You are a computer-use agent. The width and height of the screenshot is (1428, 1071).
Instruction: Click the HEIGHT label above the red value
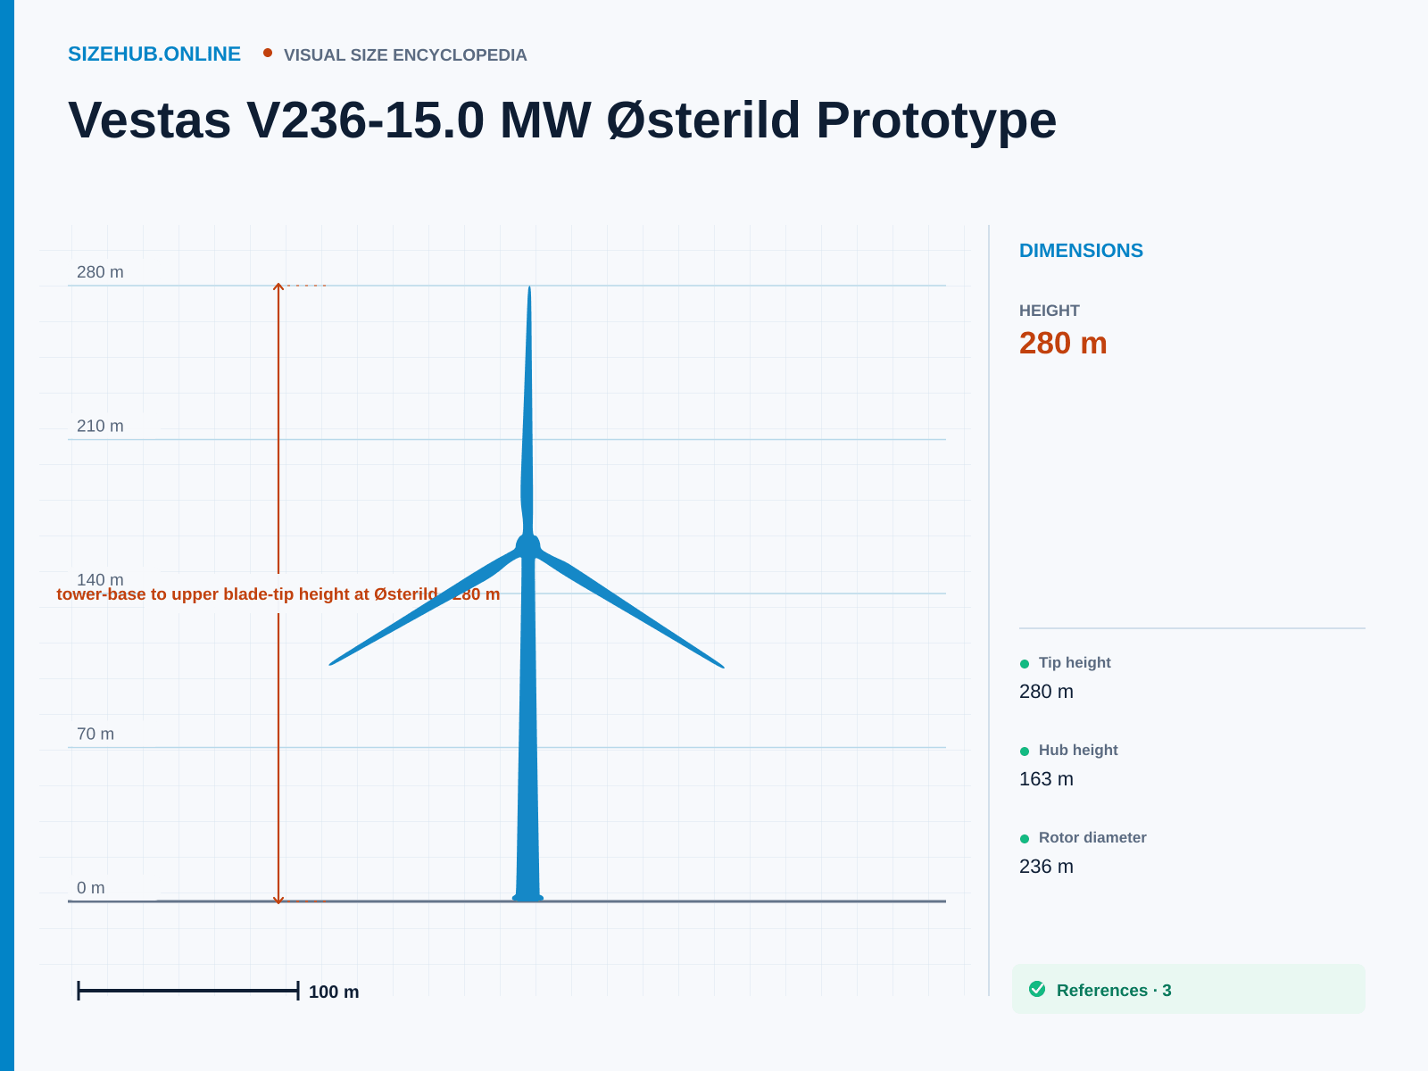(x=1050, y=311)
